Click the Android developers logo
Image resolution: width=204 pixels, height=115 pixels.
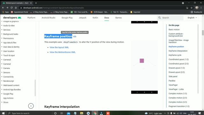[x=12, y=18]
